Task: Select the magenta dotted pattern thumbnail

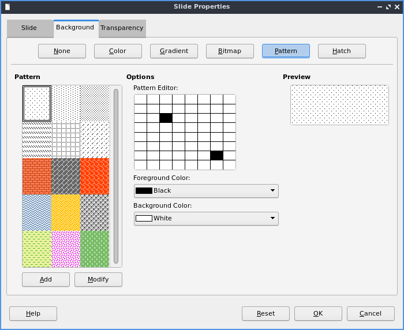Action: [66, 249]
